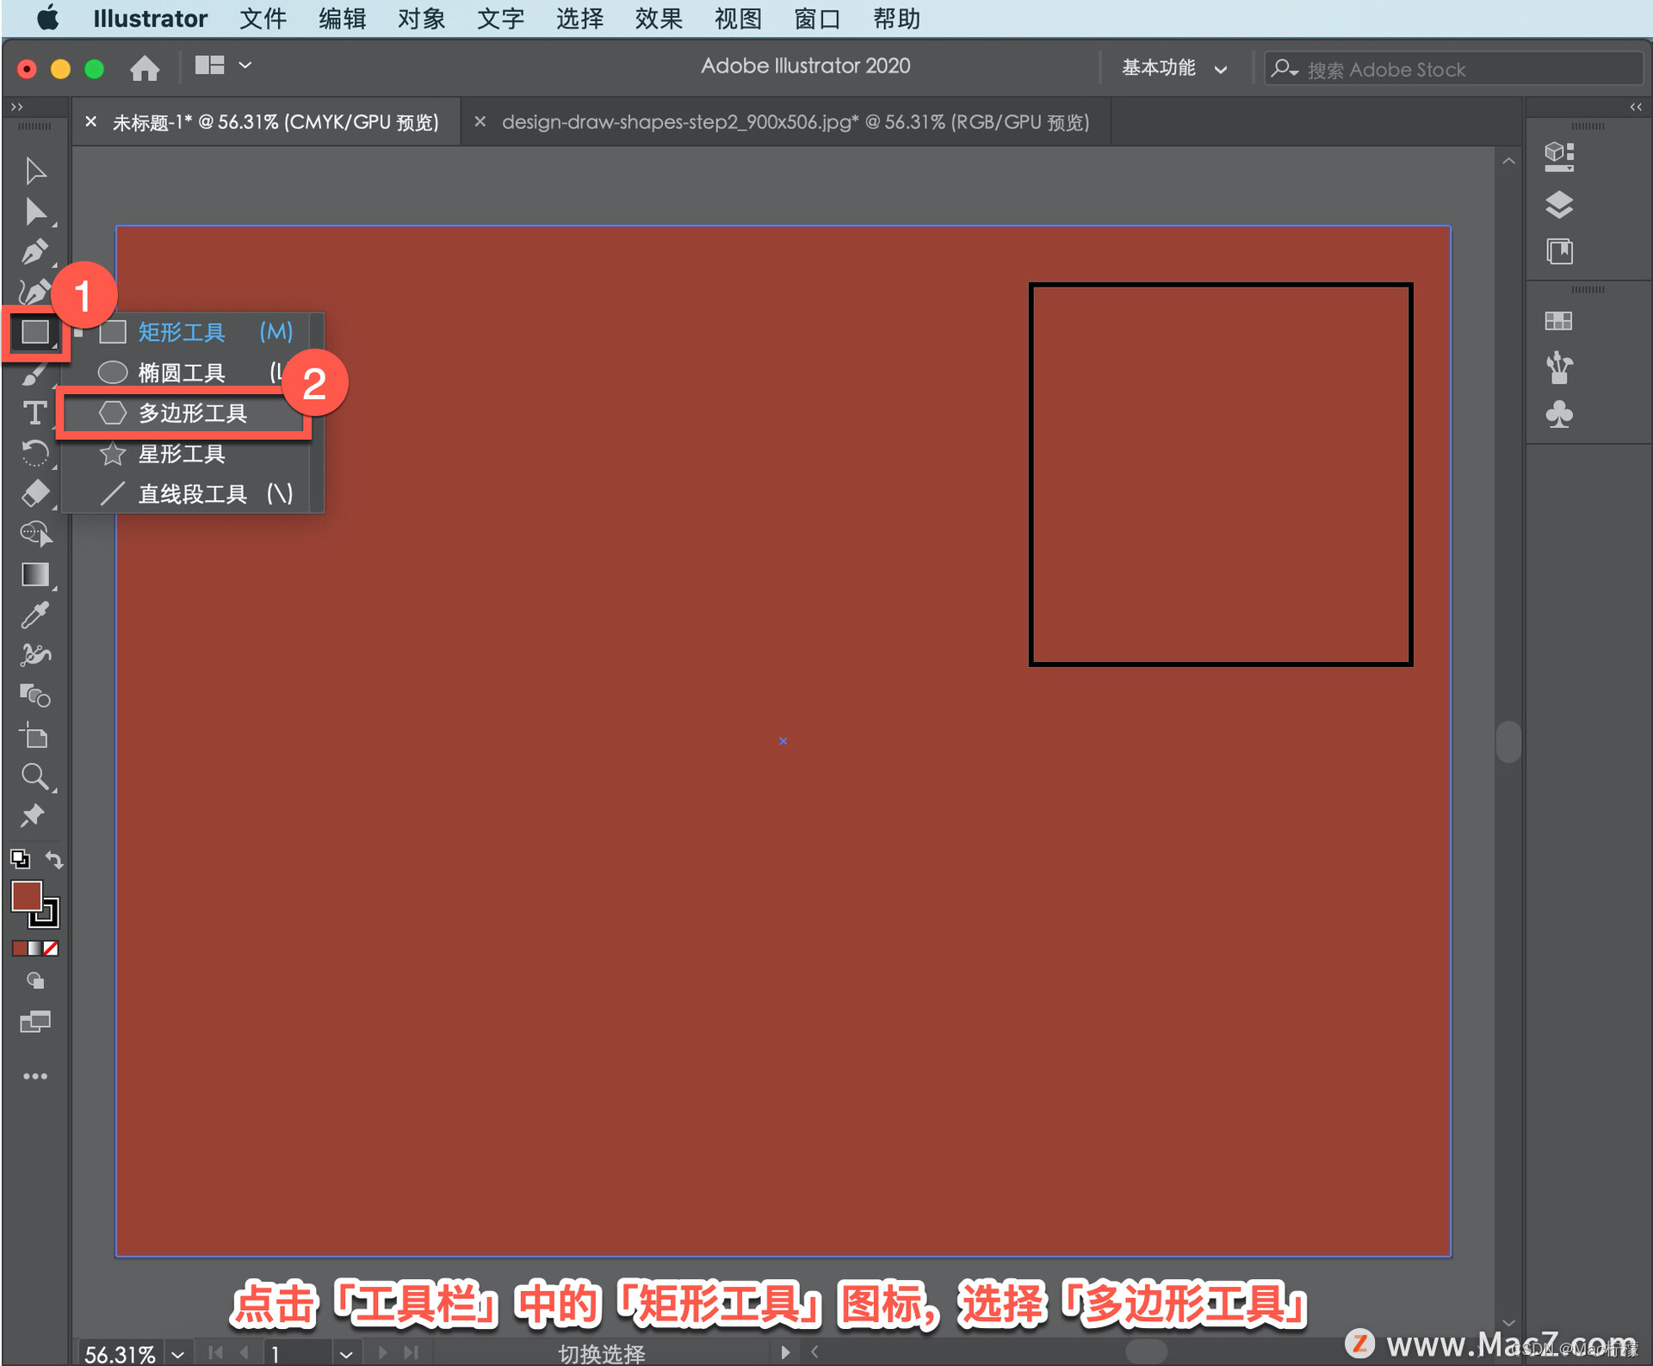Select the Pen tool in toolbar
The width and height of the screenshot is (1653, 1366).
(34, 252)
